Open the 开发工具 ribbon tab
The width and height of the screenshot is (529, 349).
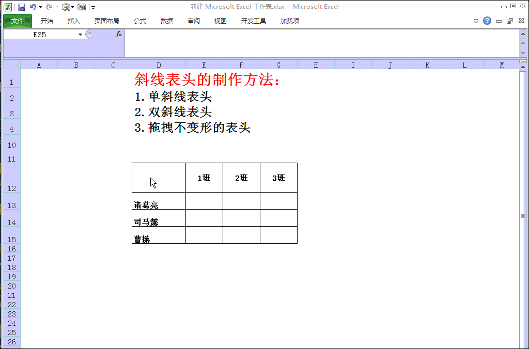pyautogui.click(x=253, y=21)
